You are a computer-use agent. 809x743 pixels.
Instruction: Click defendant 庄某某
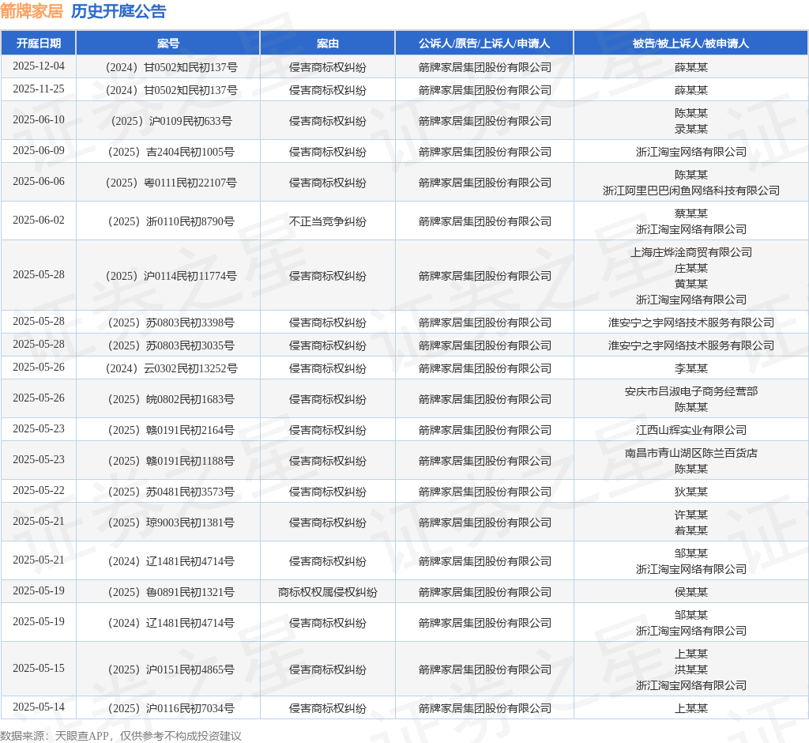coord(690,268)
